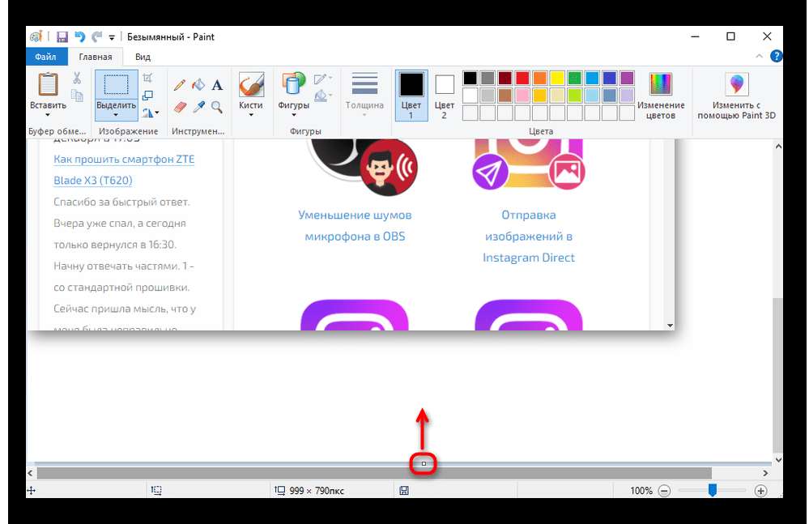Select the Fill with color bucket
Image resolution: width=809 pixels, height=524 pixels.
(x=198, y=84)
